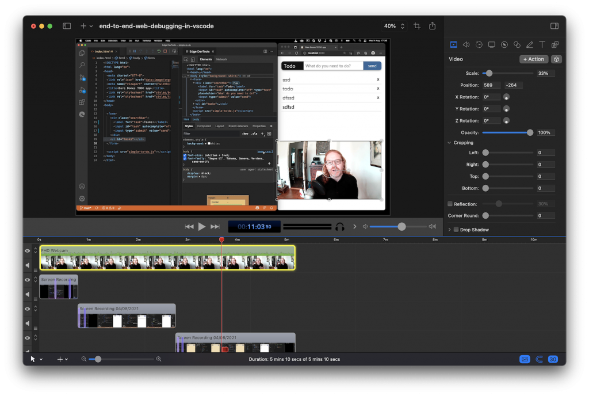Toggle the magnet snapping button
The width and height of the screenshot is (589, 396).
(539, 359)
